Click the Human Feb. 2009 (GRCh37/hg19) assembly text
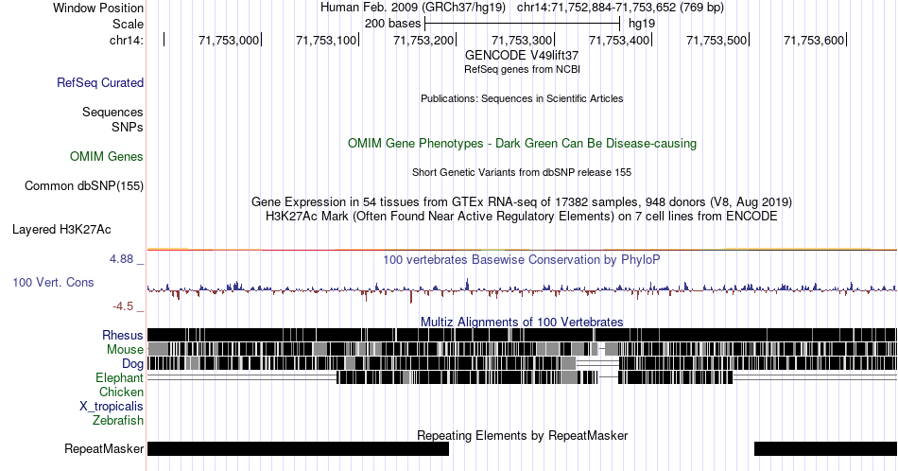The height and width of the screenshot is (471, 898). (x=413, y=8)
